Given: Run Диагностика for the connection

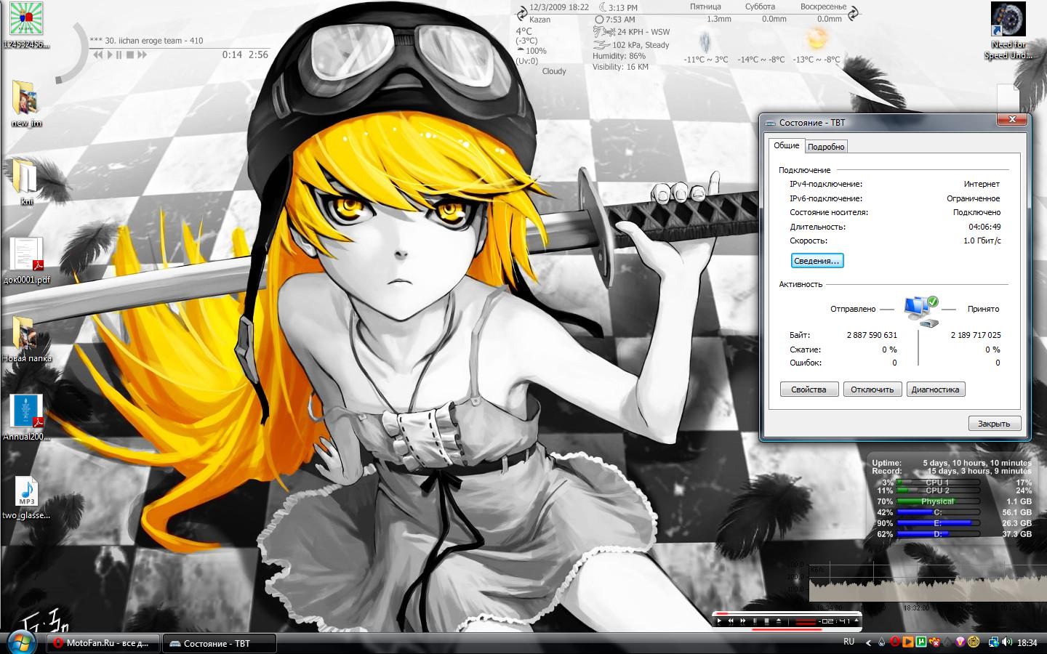Looking at the screenshot, I should 935,389.
